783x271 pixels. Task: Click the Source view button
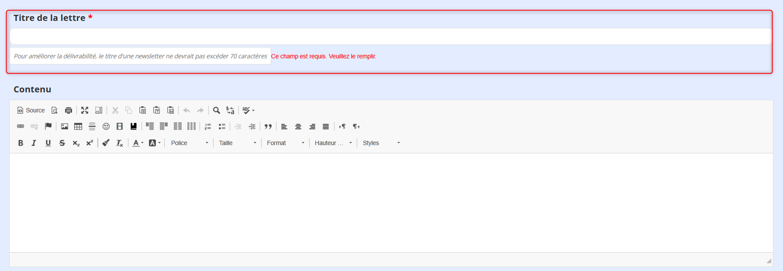point(31,110)
